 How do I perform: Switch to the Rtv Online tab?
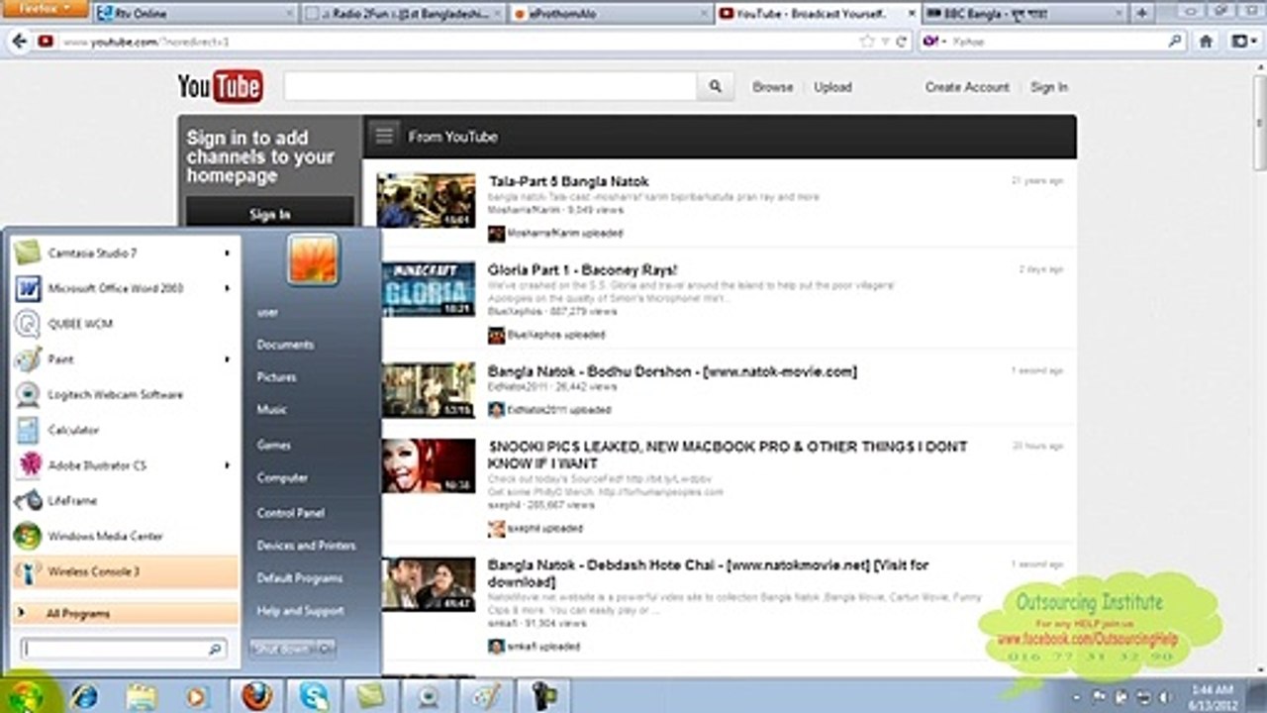coord(192,14)
